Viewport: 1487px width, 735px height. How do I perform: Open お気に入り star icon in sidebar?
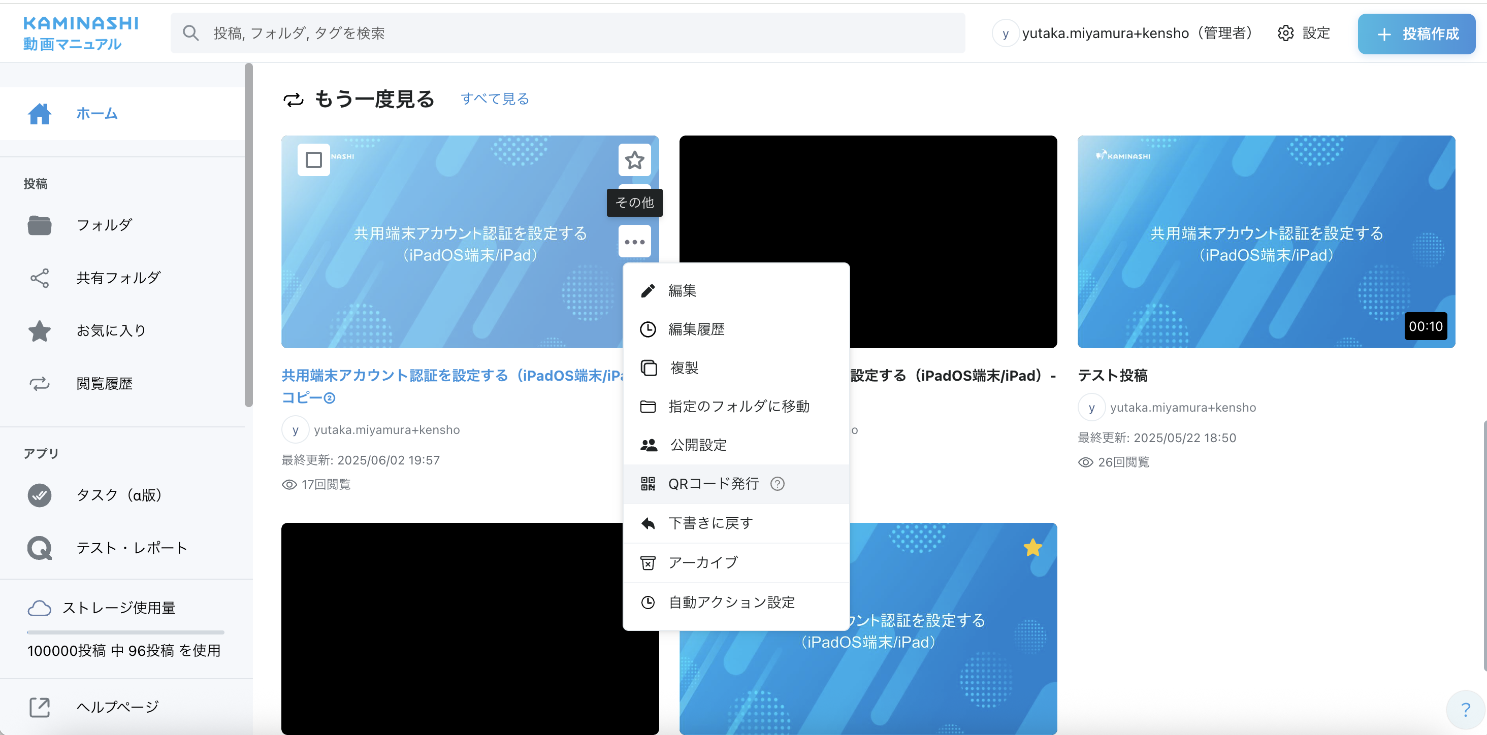pos(39,331)
